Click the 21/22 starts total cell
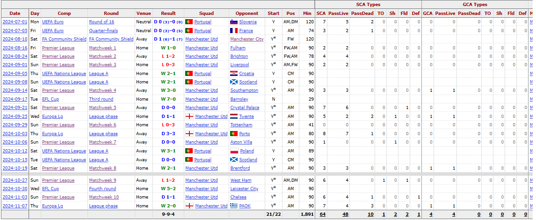The image size is (536, 220). point(274,214)
